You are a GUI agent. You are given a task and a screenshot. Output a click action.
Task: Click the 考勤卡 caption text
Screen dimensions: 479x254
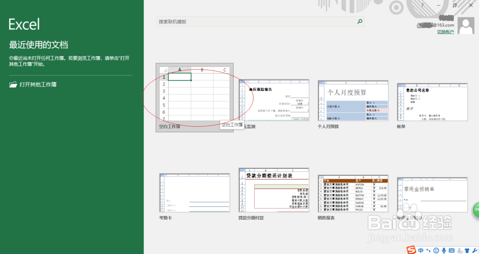point(165,218)
